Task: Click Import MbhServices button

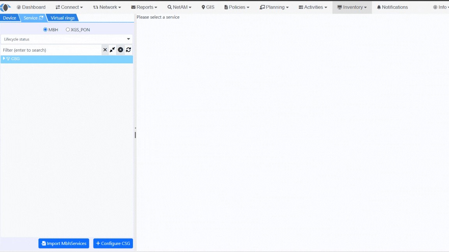Action: click(64, 243)
